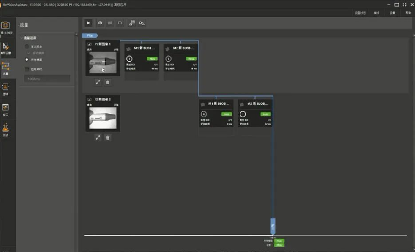Click the edit icon below image I2
This screenshot has width=415, height=252.
point(98,137)
